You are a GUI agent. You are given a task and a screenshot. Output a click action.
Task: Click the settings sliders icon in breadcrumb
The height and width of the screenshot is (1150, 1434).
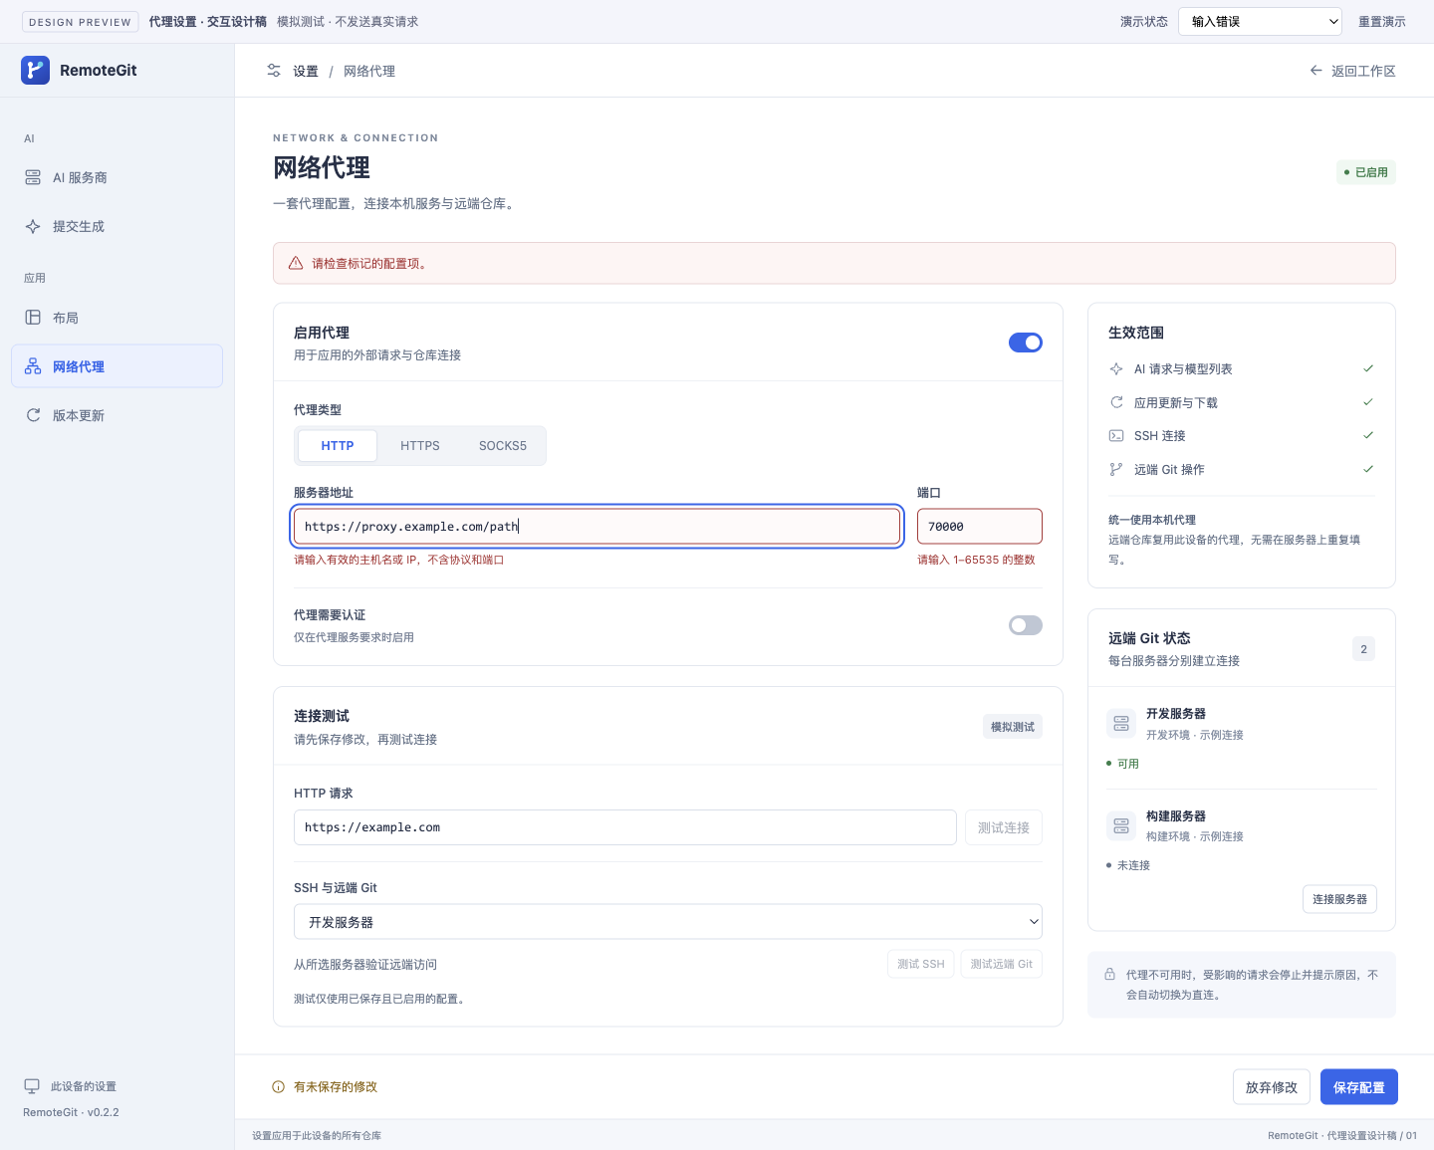point(274,71)
